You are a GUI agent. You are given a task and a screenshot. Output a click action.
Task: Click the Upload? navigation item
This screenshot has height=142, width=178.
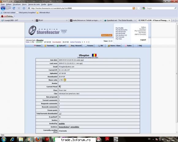(x=61, y=46)
